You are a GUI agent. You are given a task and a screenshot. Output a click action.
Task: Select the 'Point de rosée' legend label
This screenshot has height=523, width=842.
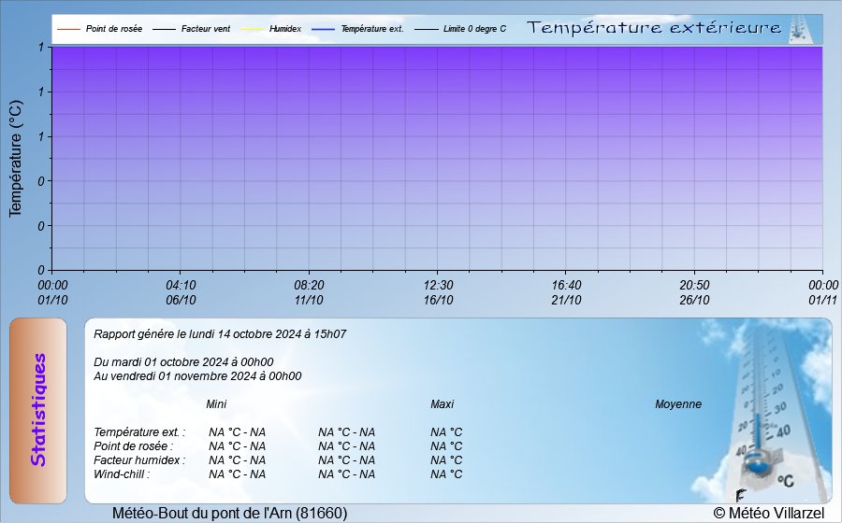[114, 29]
